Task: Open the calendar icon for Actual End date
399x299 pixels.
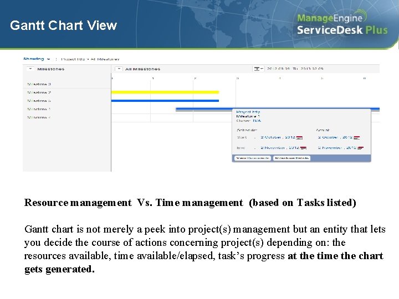Action: coord(360,148)
